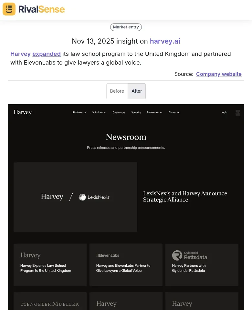Open LexisNexis and Harvey Strategic Alliance headline
Image resolution: width=252 pixels, height=310 pixels.
[185, 196]
